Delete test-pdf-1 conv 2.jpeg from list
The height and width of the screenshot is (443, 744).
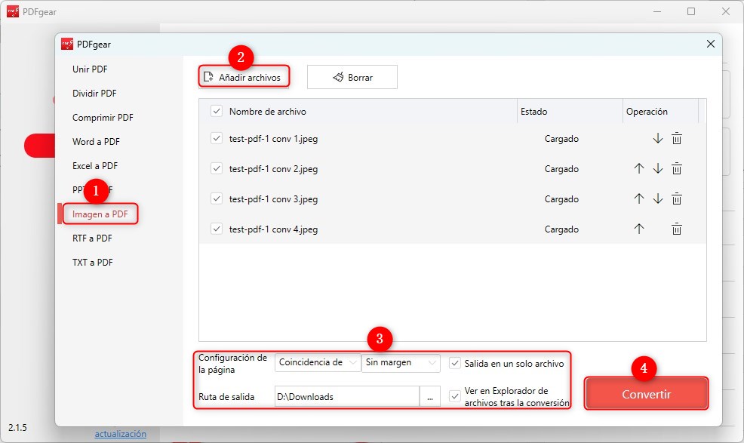[x=677, y=168]
